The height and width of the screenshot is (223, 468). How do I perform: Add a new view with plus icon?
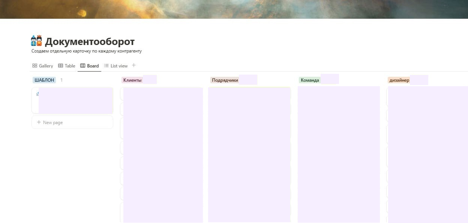[x=134, y=66]
